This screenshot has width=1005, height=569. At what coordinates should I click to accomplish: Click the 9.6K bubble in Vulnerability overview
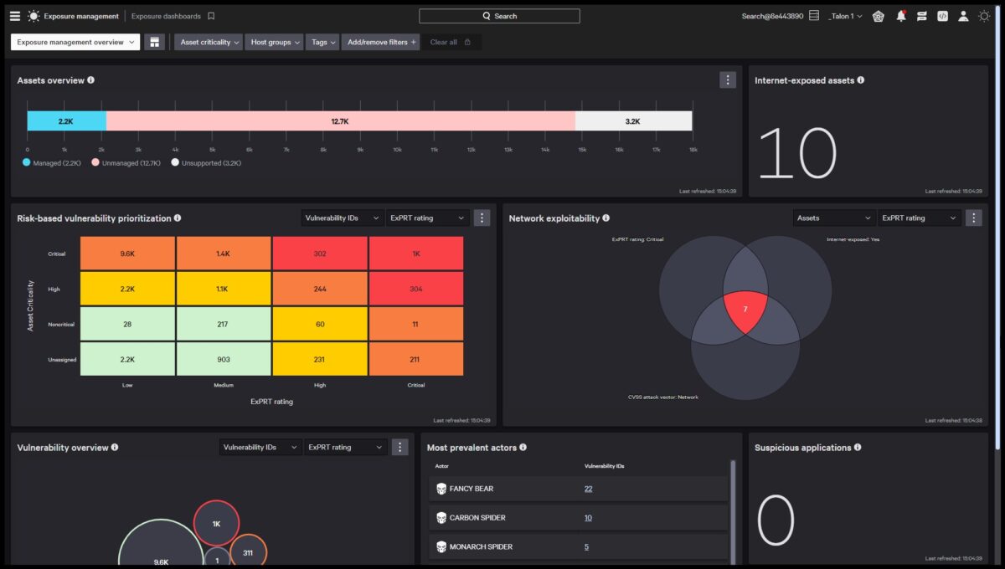coord(161,544)
